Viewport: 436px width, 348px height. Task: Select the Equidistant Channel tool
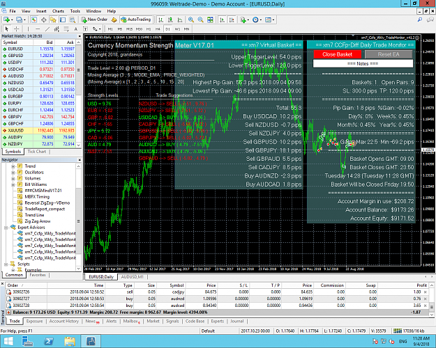[x=57, y=29]
